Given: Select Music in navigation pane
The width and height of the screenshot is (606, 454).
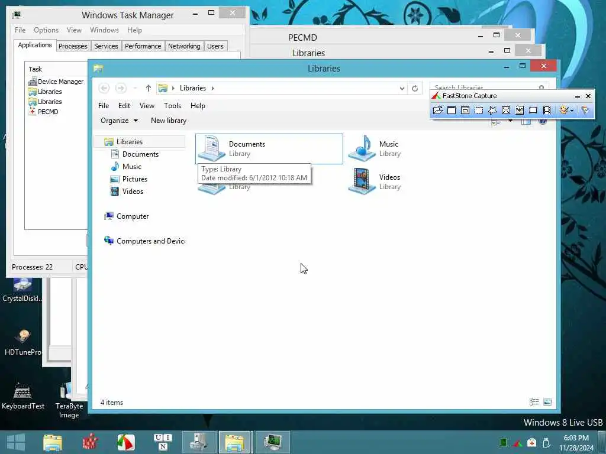Looking at the screenshot, I should click(x=132, y=166).
